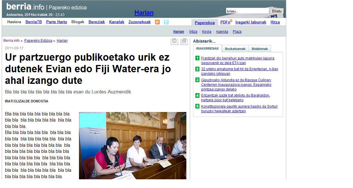Switch to the Bozkatuenak tab
The width and height of the screenshot is (353, 188).
point(235,49)
